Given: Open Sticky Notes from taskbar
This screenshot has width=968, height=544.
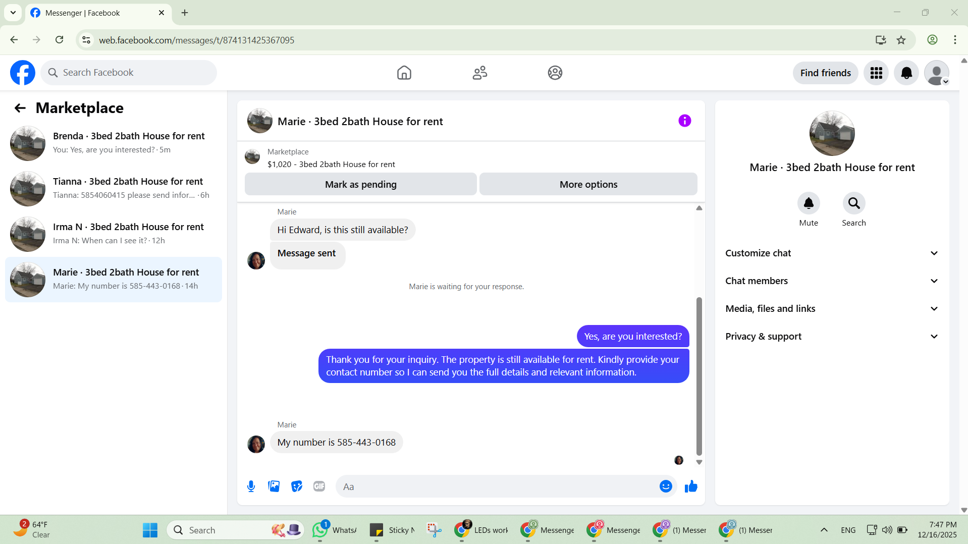Looking at the screenshot, I should tap(392, 530).
